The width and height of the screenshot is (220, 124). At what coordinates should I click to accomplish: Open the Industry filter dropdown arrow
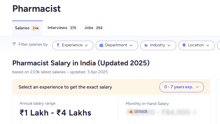(x=169, y=45)
